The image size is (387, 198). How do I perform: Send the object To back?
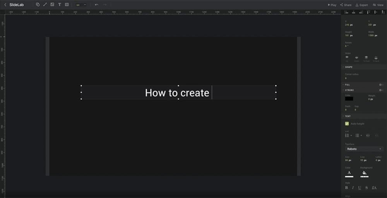coord(376,59)
